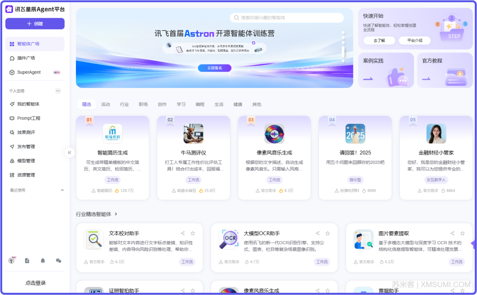Click the 指令型 tag on 请回答！2025
Image resolution: width=477 pixels, height=295 pixels.
tap(355, 180)
